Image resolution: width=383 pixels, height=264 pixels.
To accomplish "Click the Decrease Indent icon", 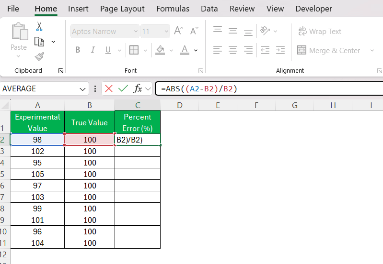I will (265, 50).
